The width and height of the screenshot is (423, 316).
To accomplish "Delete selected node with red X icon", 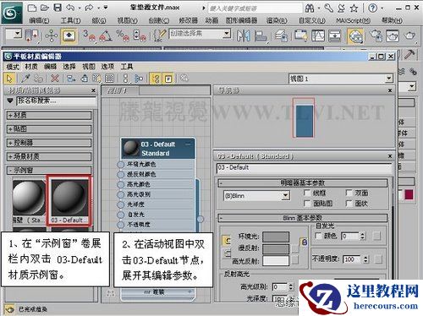I will coord(54,79).
